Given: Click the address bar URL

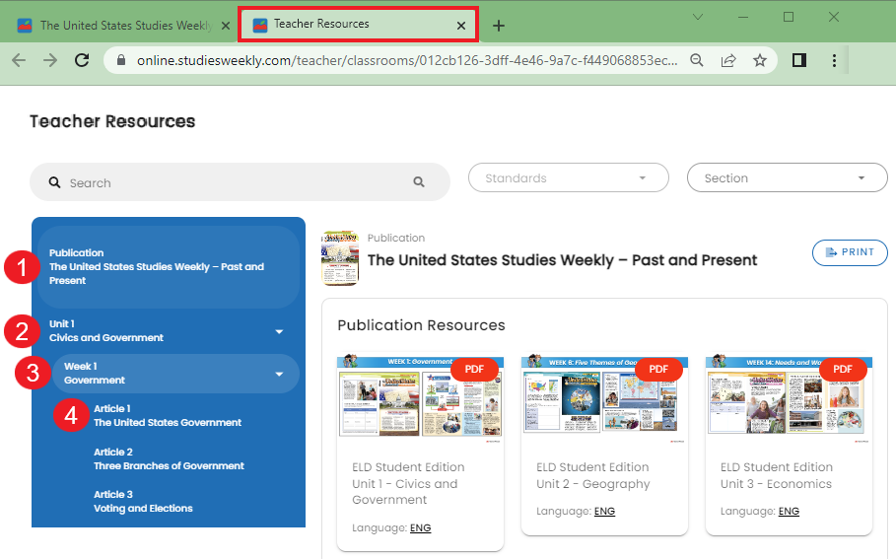Looking at the screenshot, I should [x=407, y=60].
